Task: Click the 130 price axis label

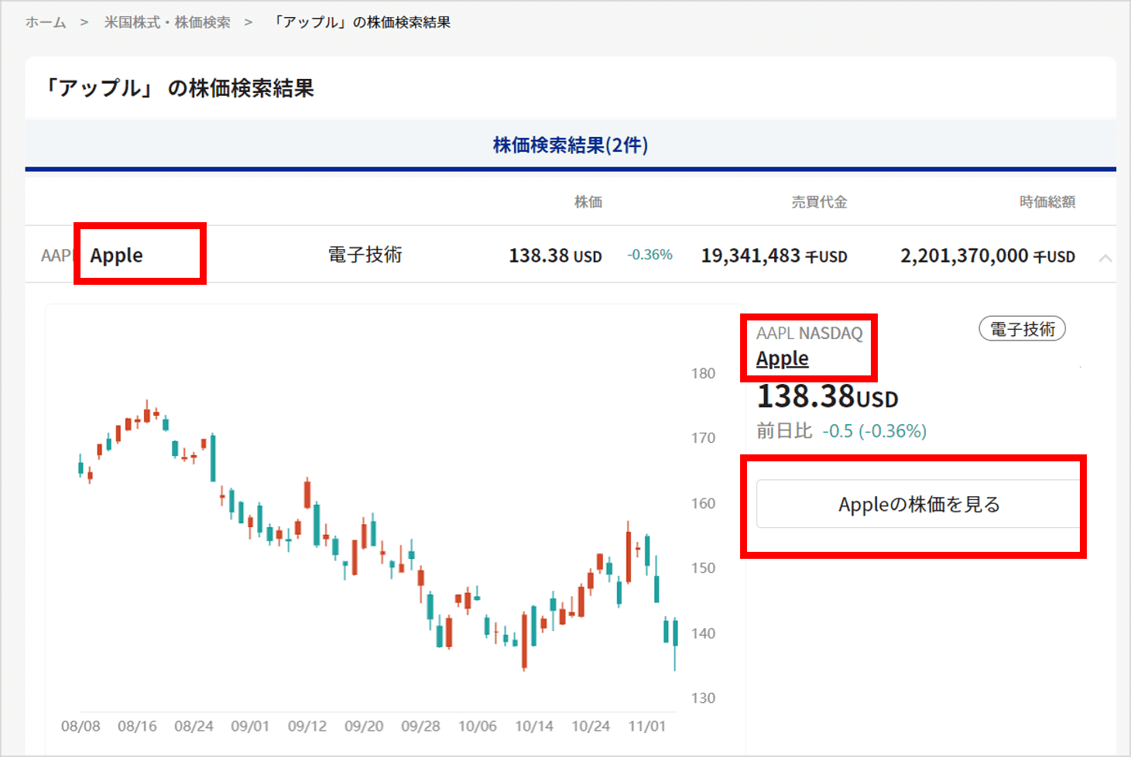Action: click(703, 698)
